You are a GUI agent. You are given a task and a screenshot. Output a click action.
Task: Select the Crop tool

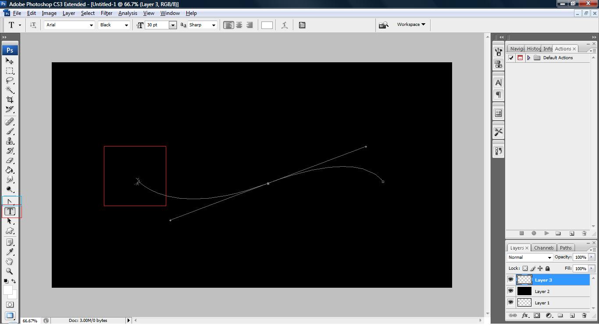tap(9, 100)
